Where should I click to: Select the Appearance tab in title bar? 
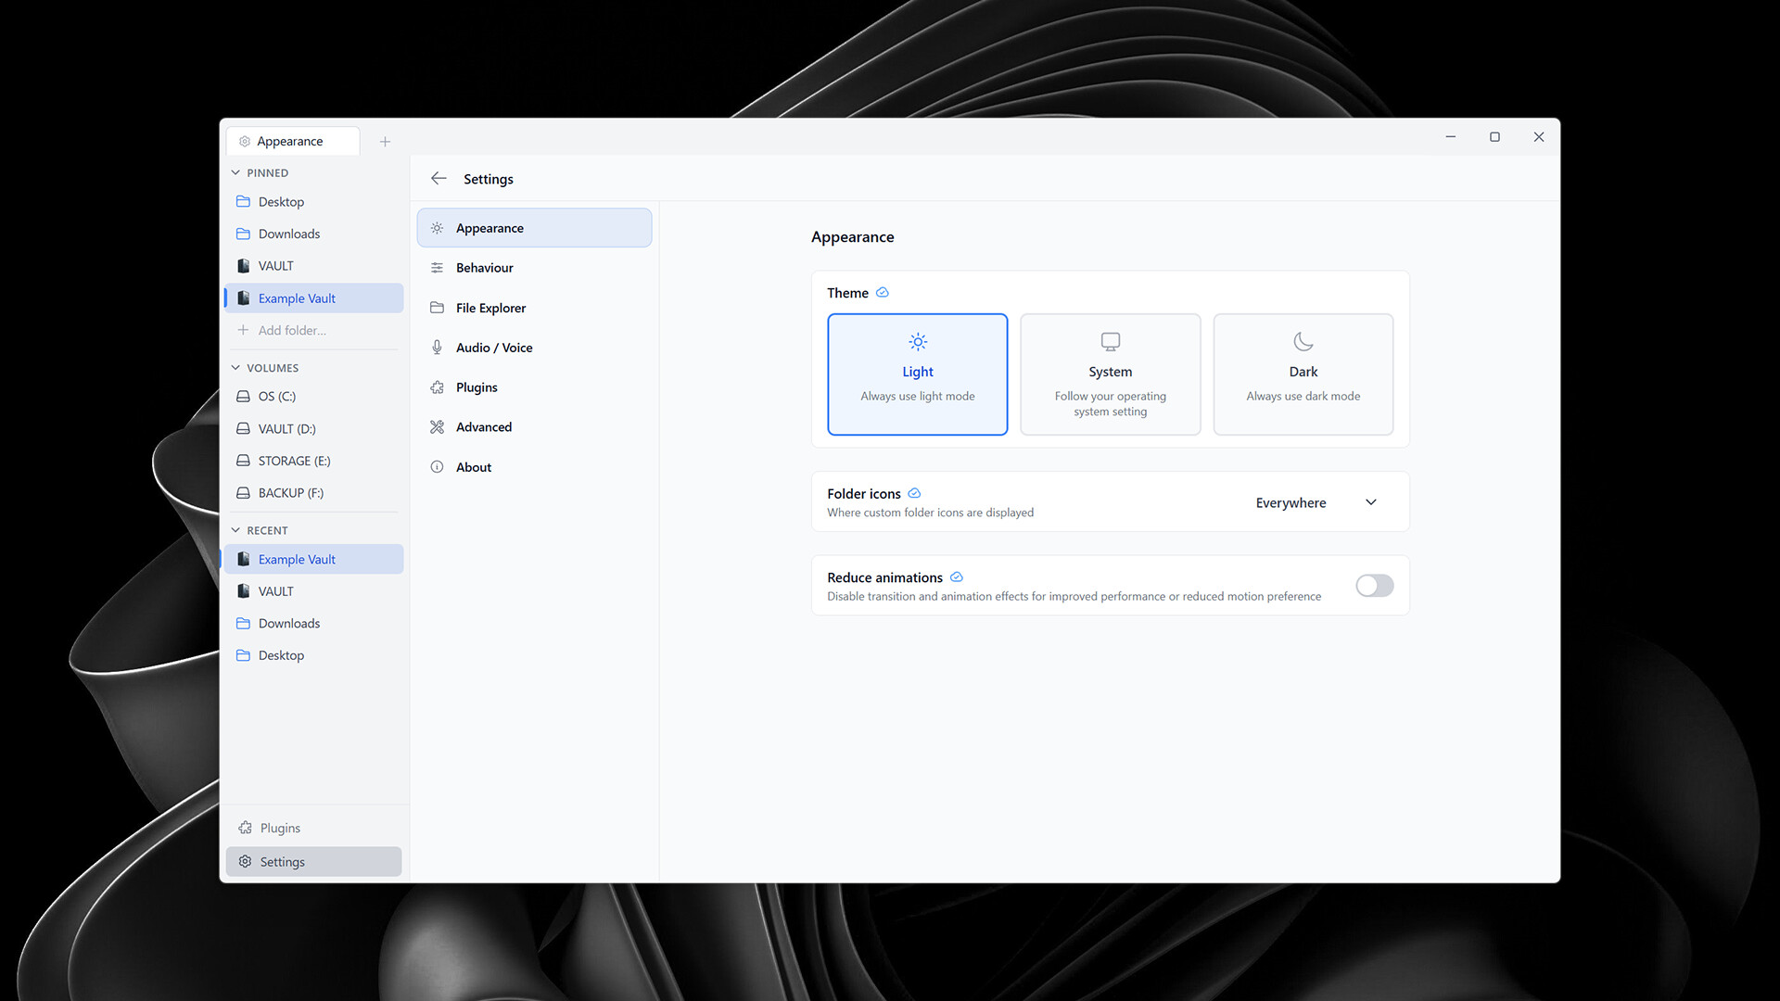290,141
